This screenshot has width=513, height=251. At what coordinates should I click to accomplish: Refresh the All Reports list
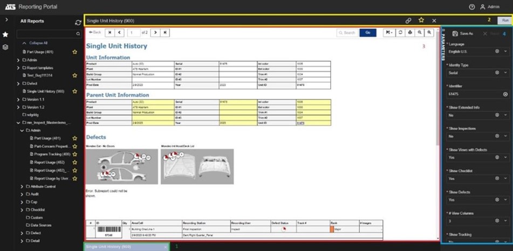[x=78, y=22]
